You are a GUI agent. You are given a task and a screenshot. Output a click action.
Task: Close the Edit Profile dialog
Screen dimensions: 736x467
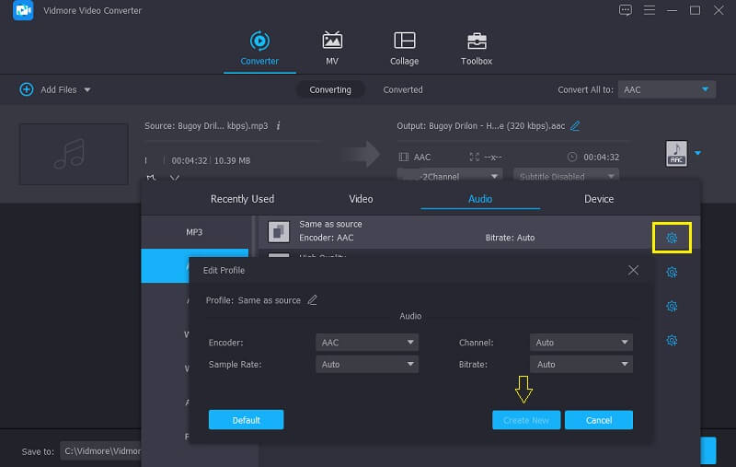632,270
